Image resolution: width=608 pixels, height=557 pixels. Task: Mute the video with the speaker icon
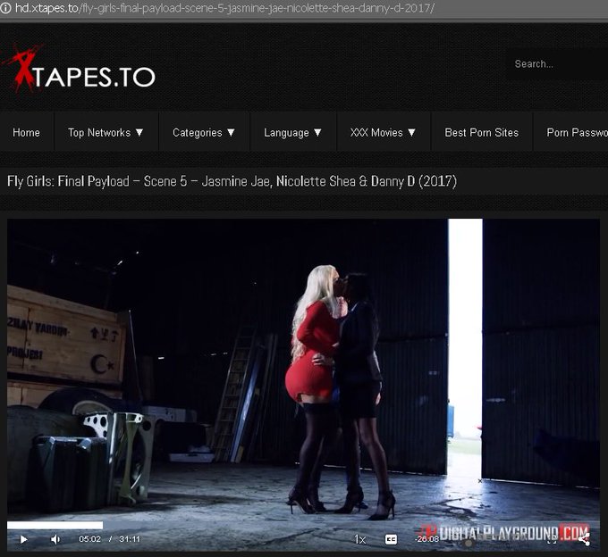coord(55,539)
